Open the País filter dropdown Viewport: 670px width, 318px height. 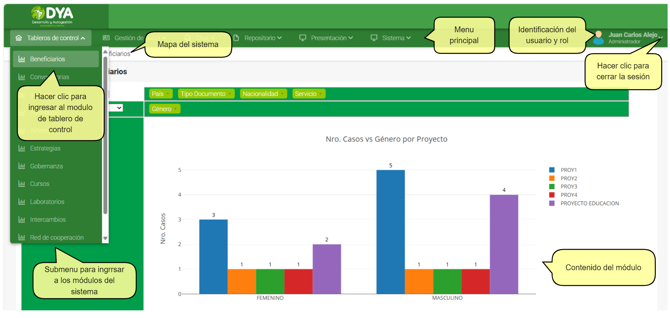click(160, 94)
